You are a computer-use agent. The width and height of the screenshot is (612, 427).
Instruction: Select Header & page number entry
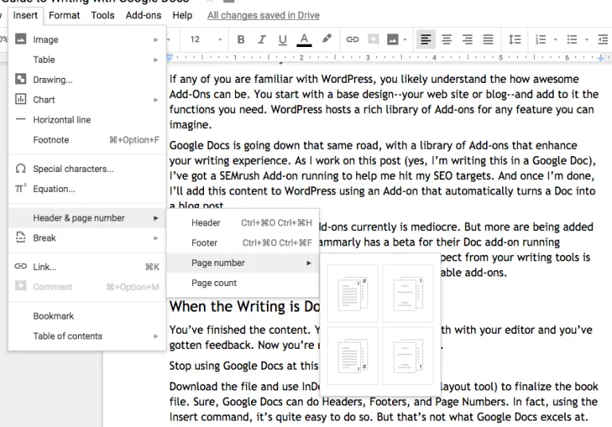tap(87, 217)
